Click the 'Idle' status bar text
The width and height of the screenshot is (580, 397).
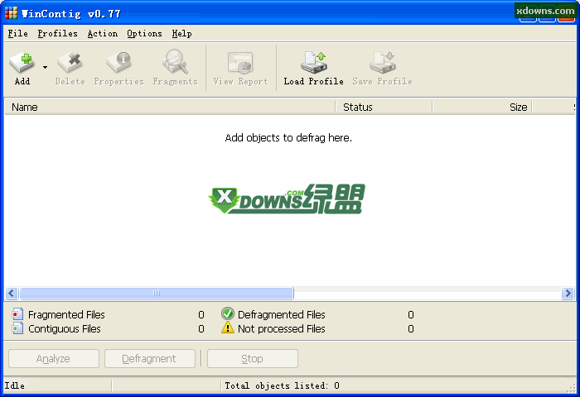point(15,385)
